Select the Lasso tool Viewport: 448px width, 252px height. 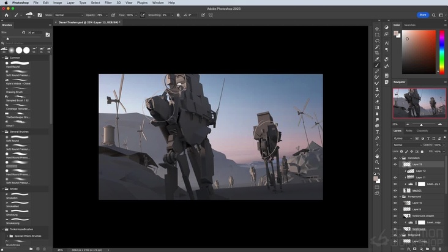(x=377, y=41)
